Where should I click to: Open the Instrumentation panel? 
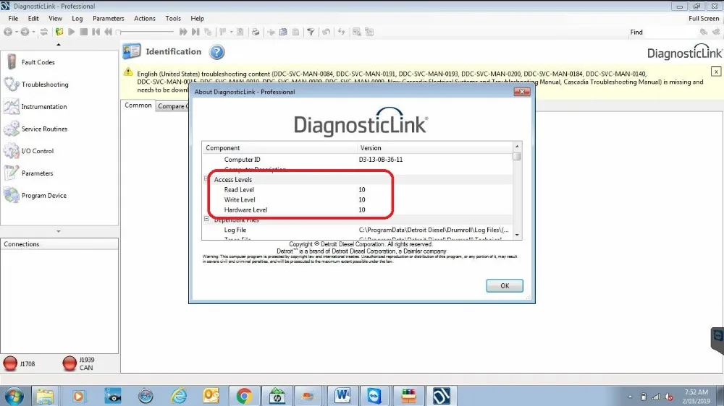click(35, 106)
